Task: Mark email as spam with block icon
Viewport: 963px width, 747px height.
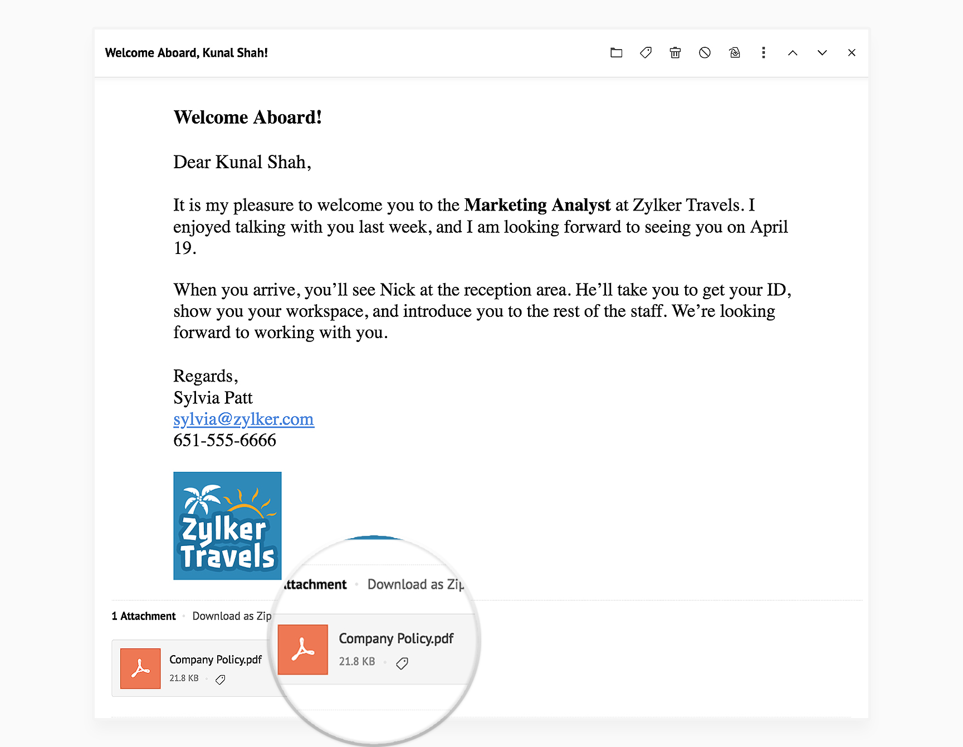Action: (705, 53)
